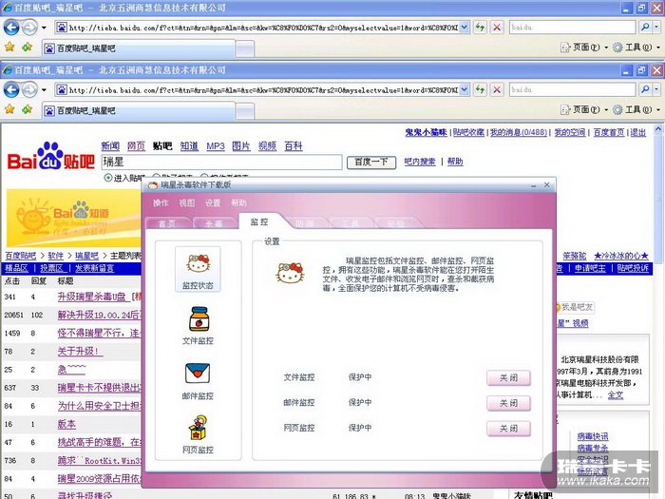Viewport: 665px width, 499px height.
Task: Click Add to Favorites icon in lower IE window
Action: (x=27, y=109)
